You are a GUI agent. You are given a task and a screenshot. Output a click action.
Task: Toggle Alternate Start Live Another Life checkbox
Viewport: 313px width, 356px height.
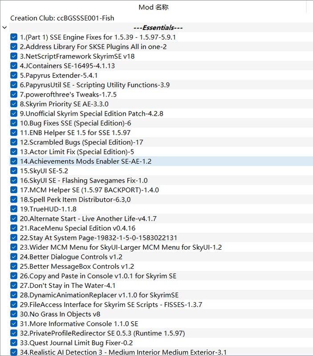coord(14,218)
